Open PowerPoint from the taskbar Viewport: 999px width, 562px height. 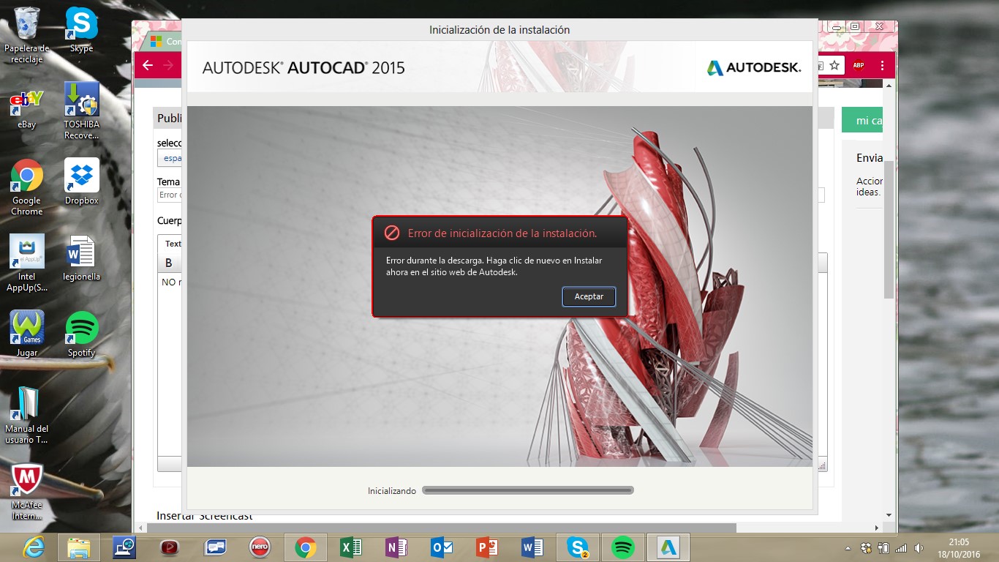pos(487,547)
